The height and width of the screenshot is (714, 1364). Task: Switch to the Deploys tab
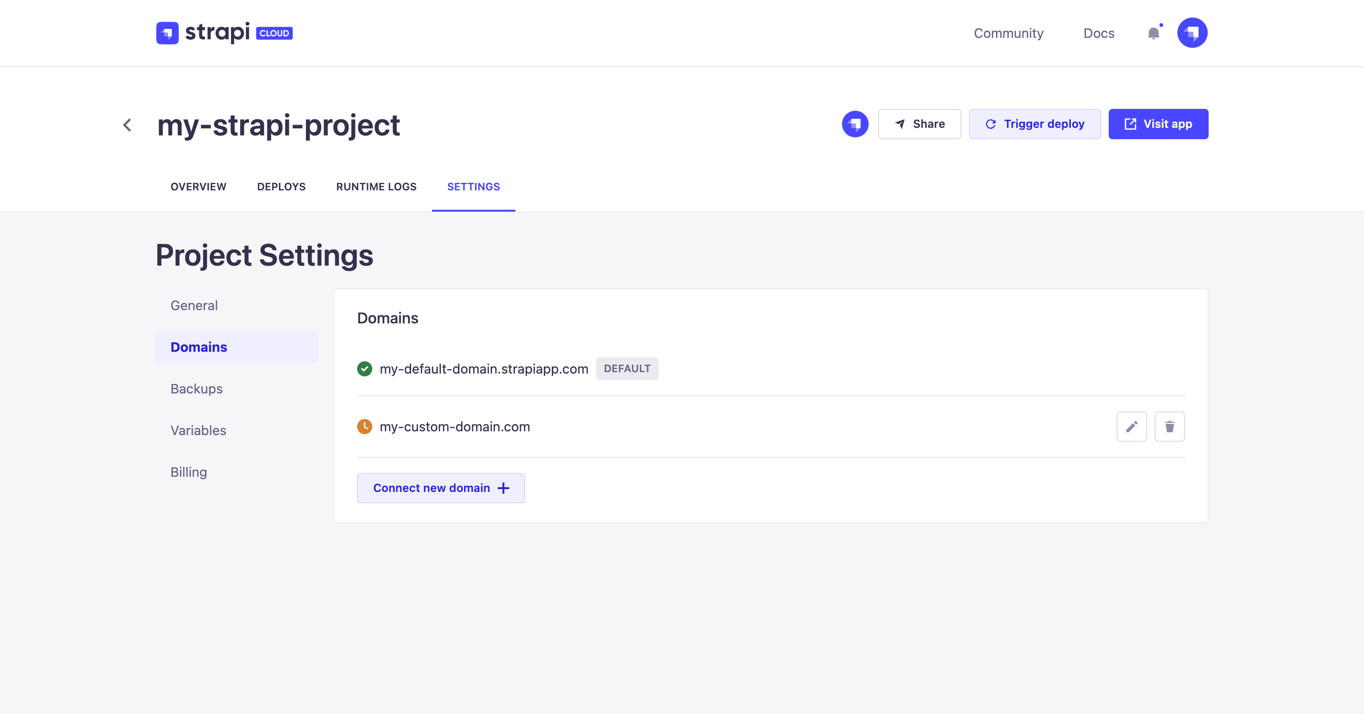[x=281, y=186]
